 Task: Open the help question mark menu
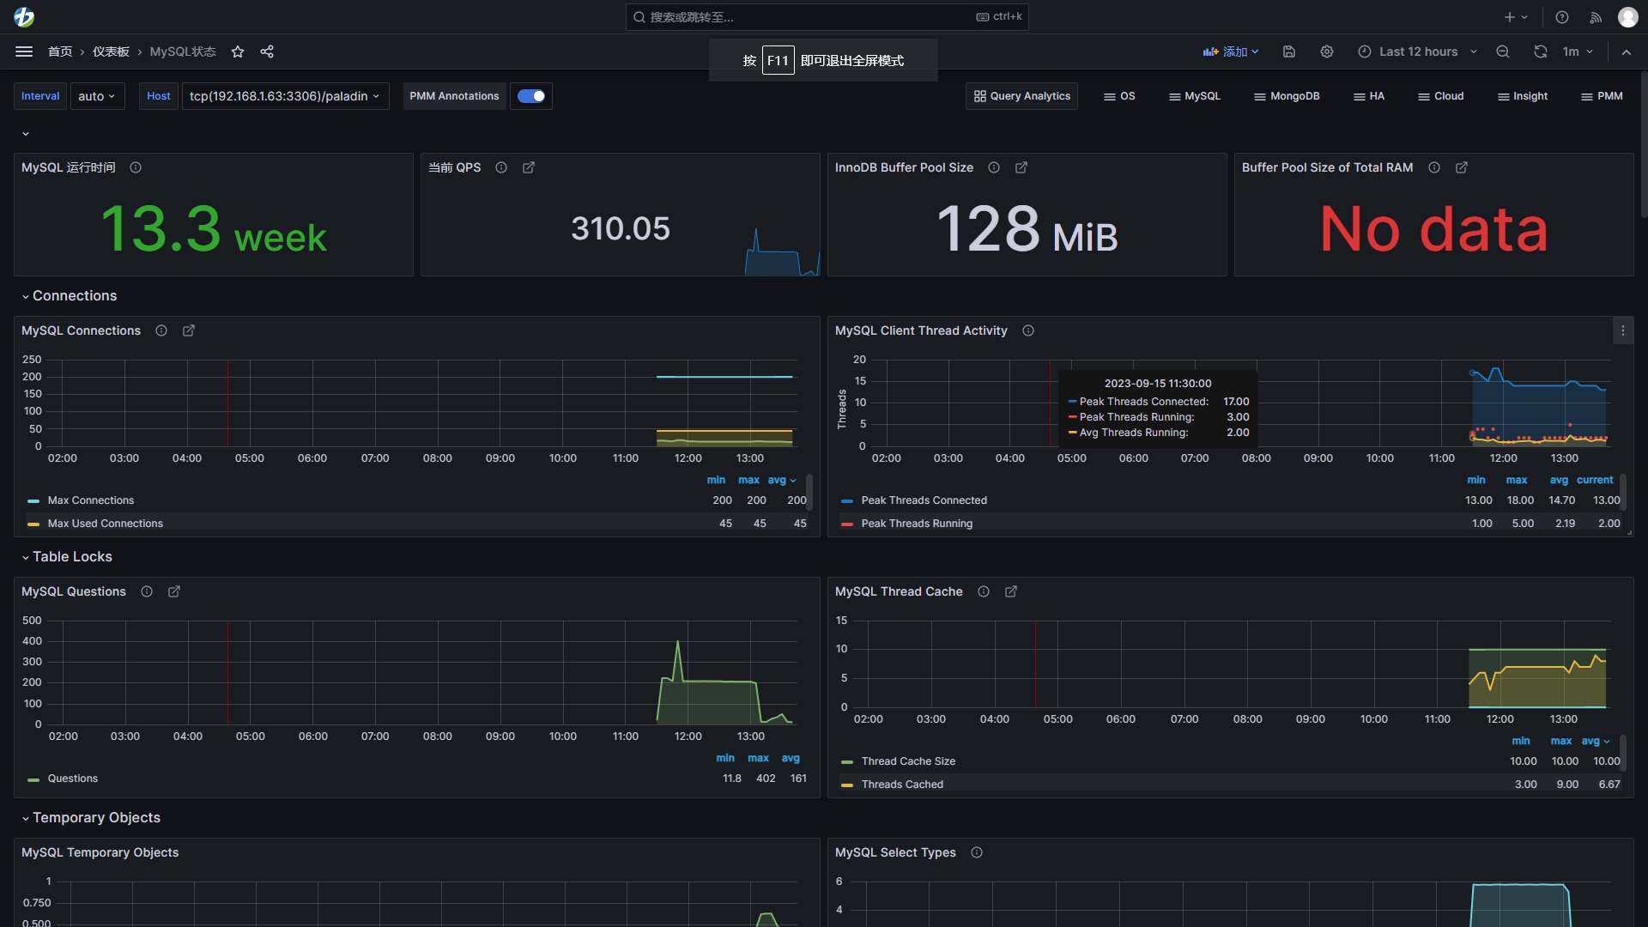pos(1562,17)
